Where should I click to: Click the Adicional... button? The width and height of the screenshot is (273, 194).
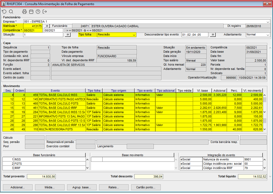(x=17, y=187)
